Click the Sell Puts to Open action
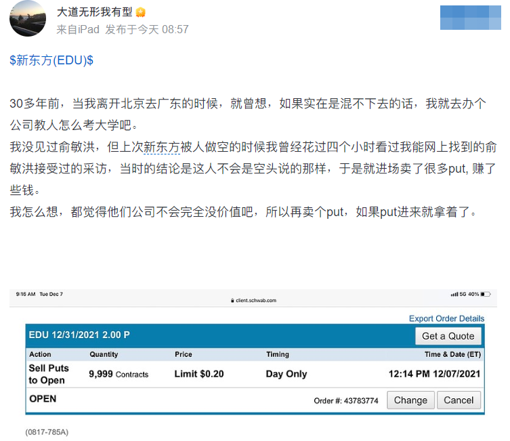 click(x=49, y=374)
